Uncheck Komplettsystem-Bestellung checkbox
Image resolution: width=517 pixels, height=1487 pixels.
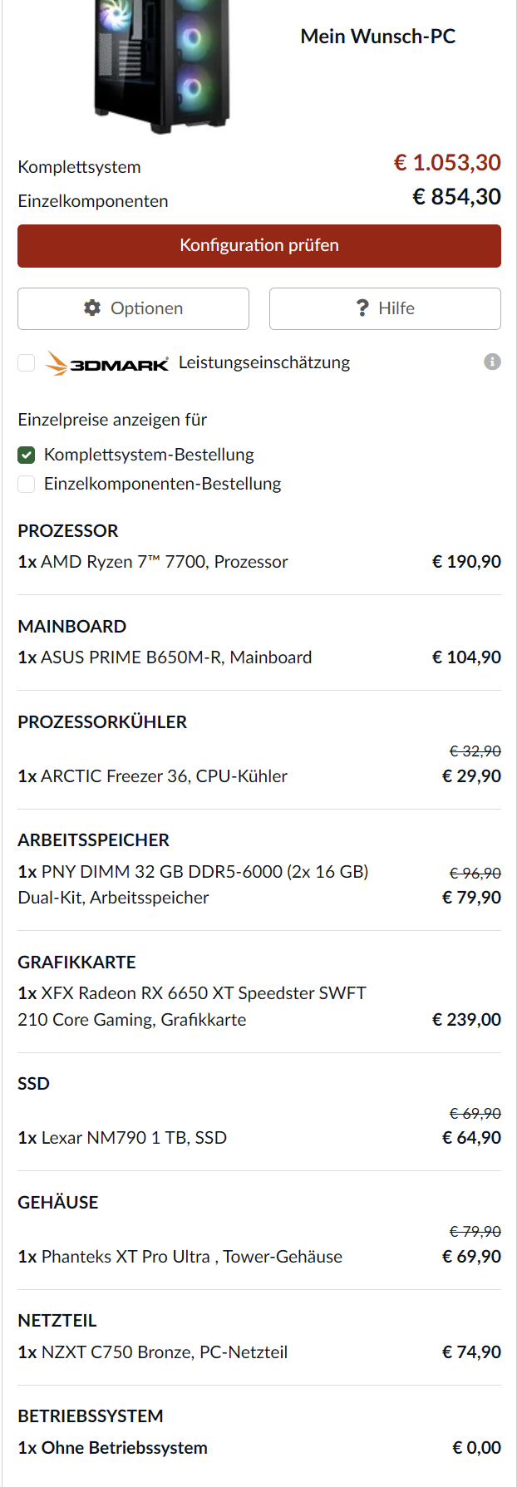click(27, 455)
